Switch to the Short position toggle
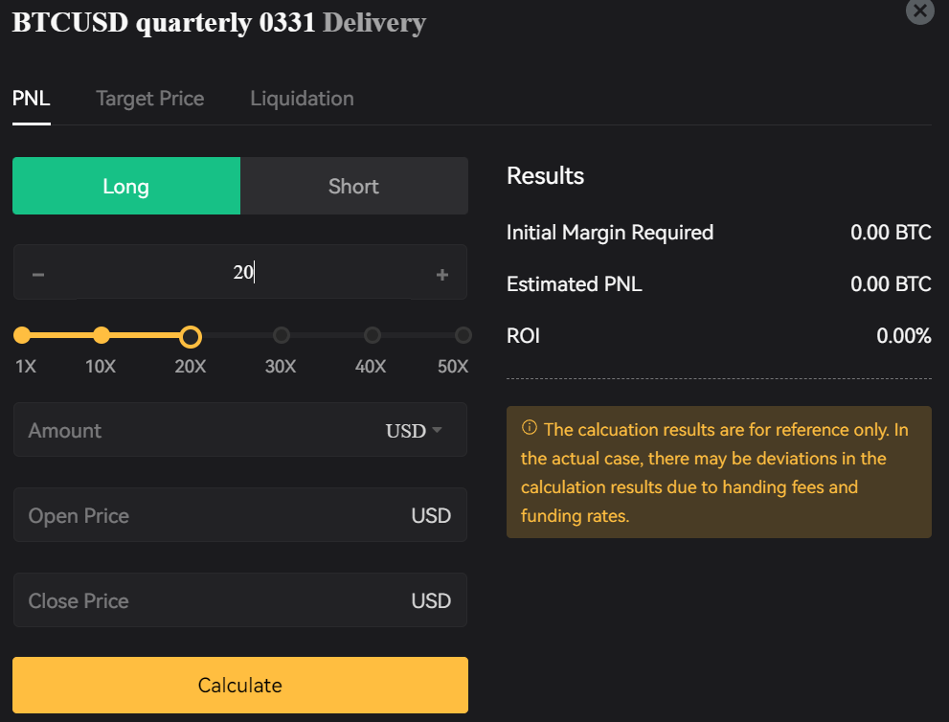This screenshot has width=949, height=722. coord(353,186)
